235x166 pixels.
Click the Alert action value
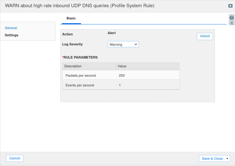112,33
